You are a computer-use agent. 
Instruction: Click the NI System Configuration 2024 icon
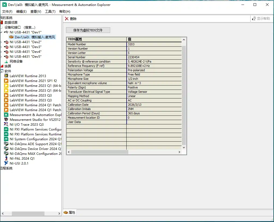6,139
